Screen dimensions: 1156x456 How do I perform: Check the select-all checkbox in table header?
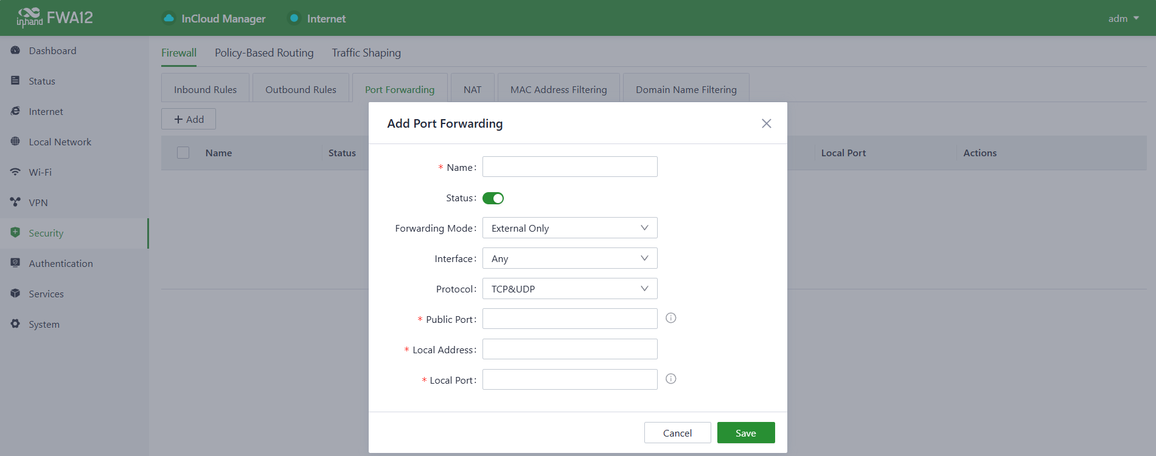coord(183,153)
